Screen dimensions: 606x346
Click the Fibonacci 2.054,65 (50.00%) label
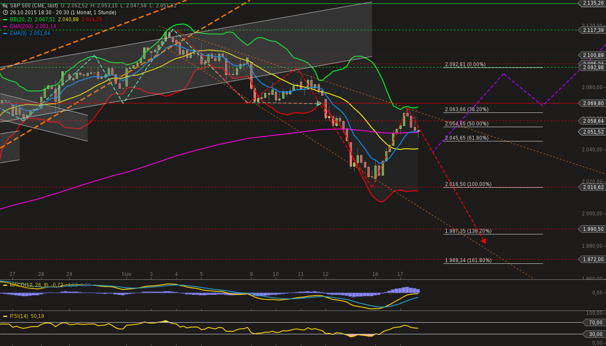tap(467, 124)
